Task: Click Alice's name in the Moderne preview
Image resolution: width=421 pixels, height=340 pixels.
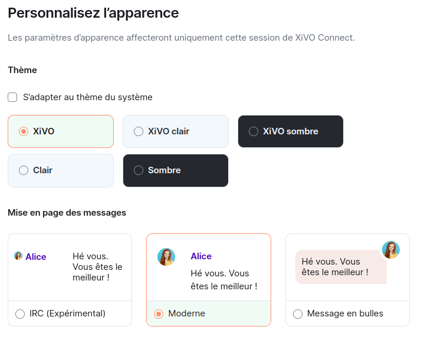Action: point(201,256)
